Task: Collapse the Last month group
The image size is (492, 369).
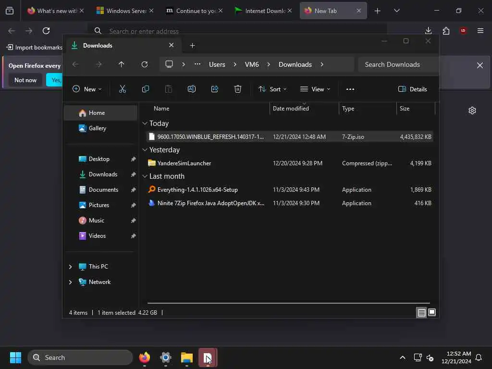Action: tap(145, 176)
